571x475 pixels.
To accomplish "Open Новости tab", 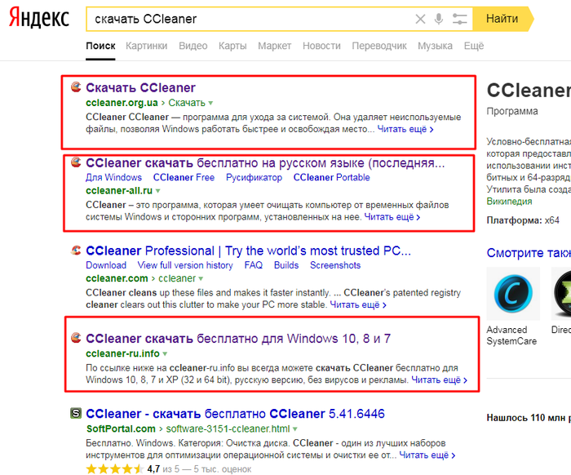I will [x=321, y=46].
